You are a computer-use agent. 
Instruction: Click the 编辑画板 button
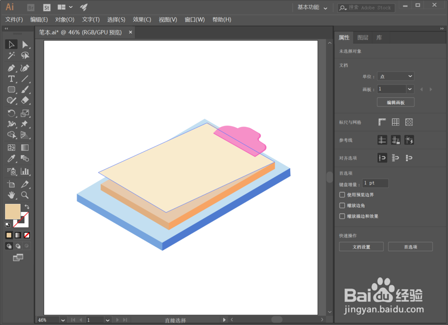[396, 102]
